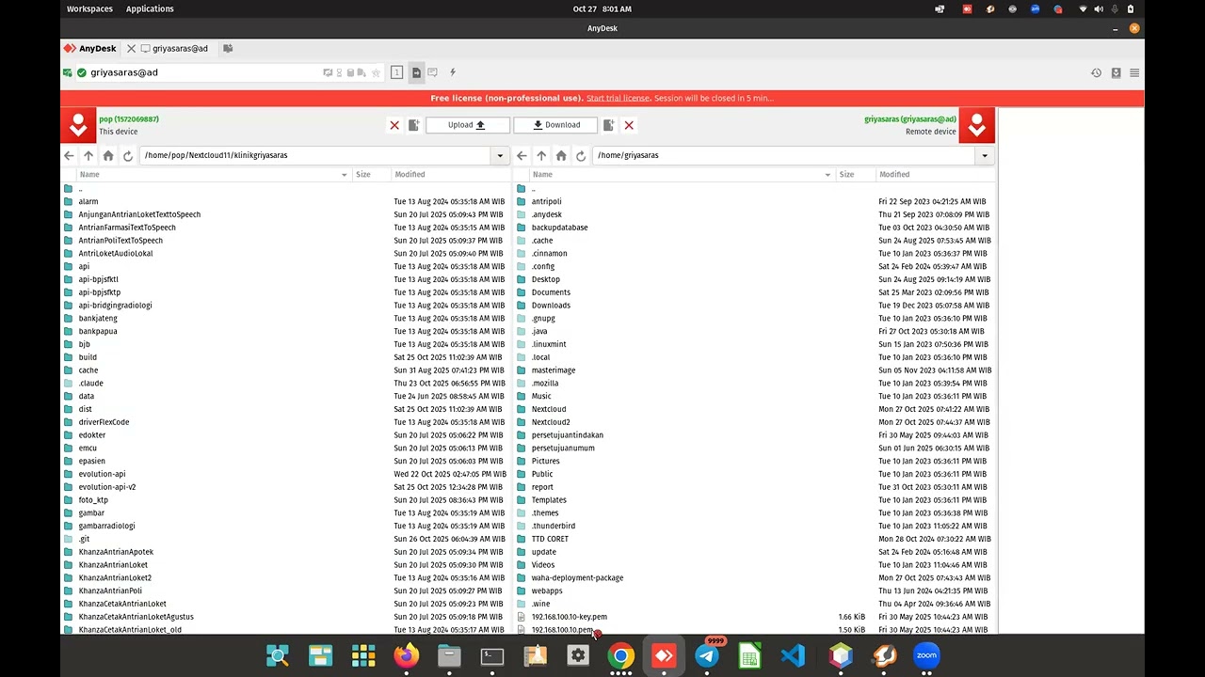
Task: Open Google Chrome from the dock
Action: point(620,655)
